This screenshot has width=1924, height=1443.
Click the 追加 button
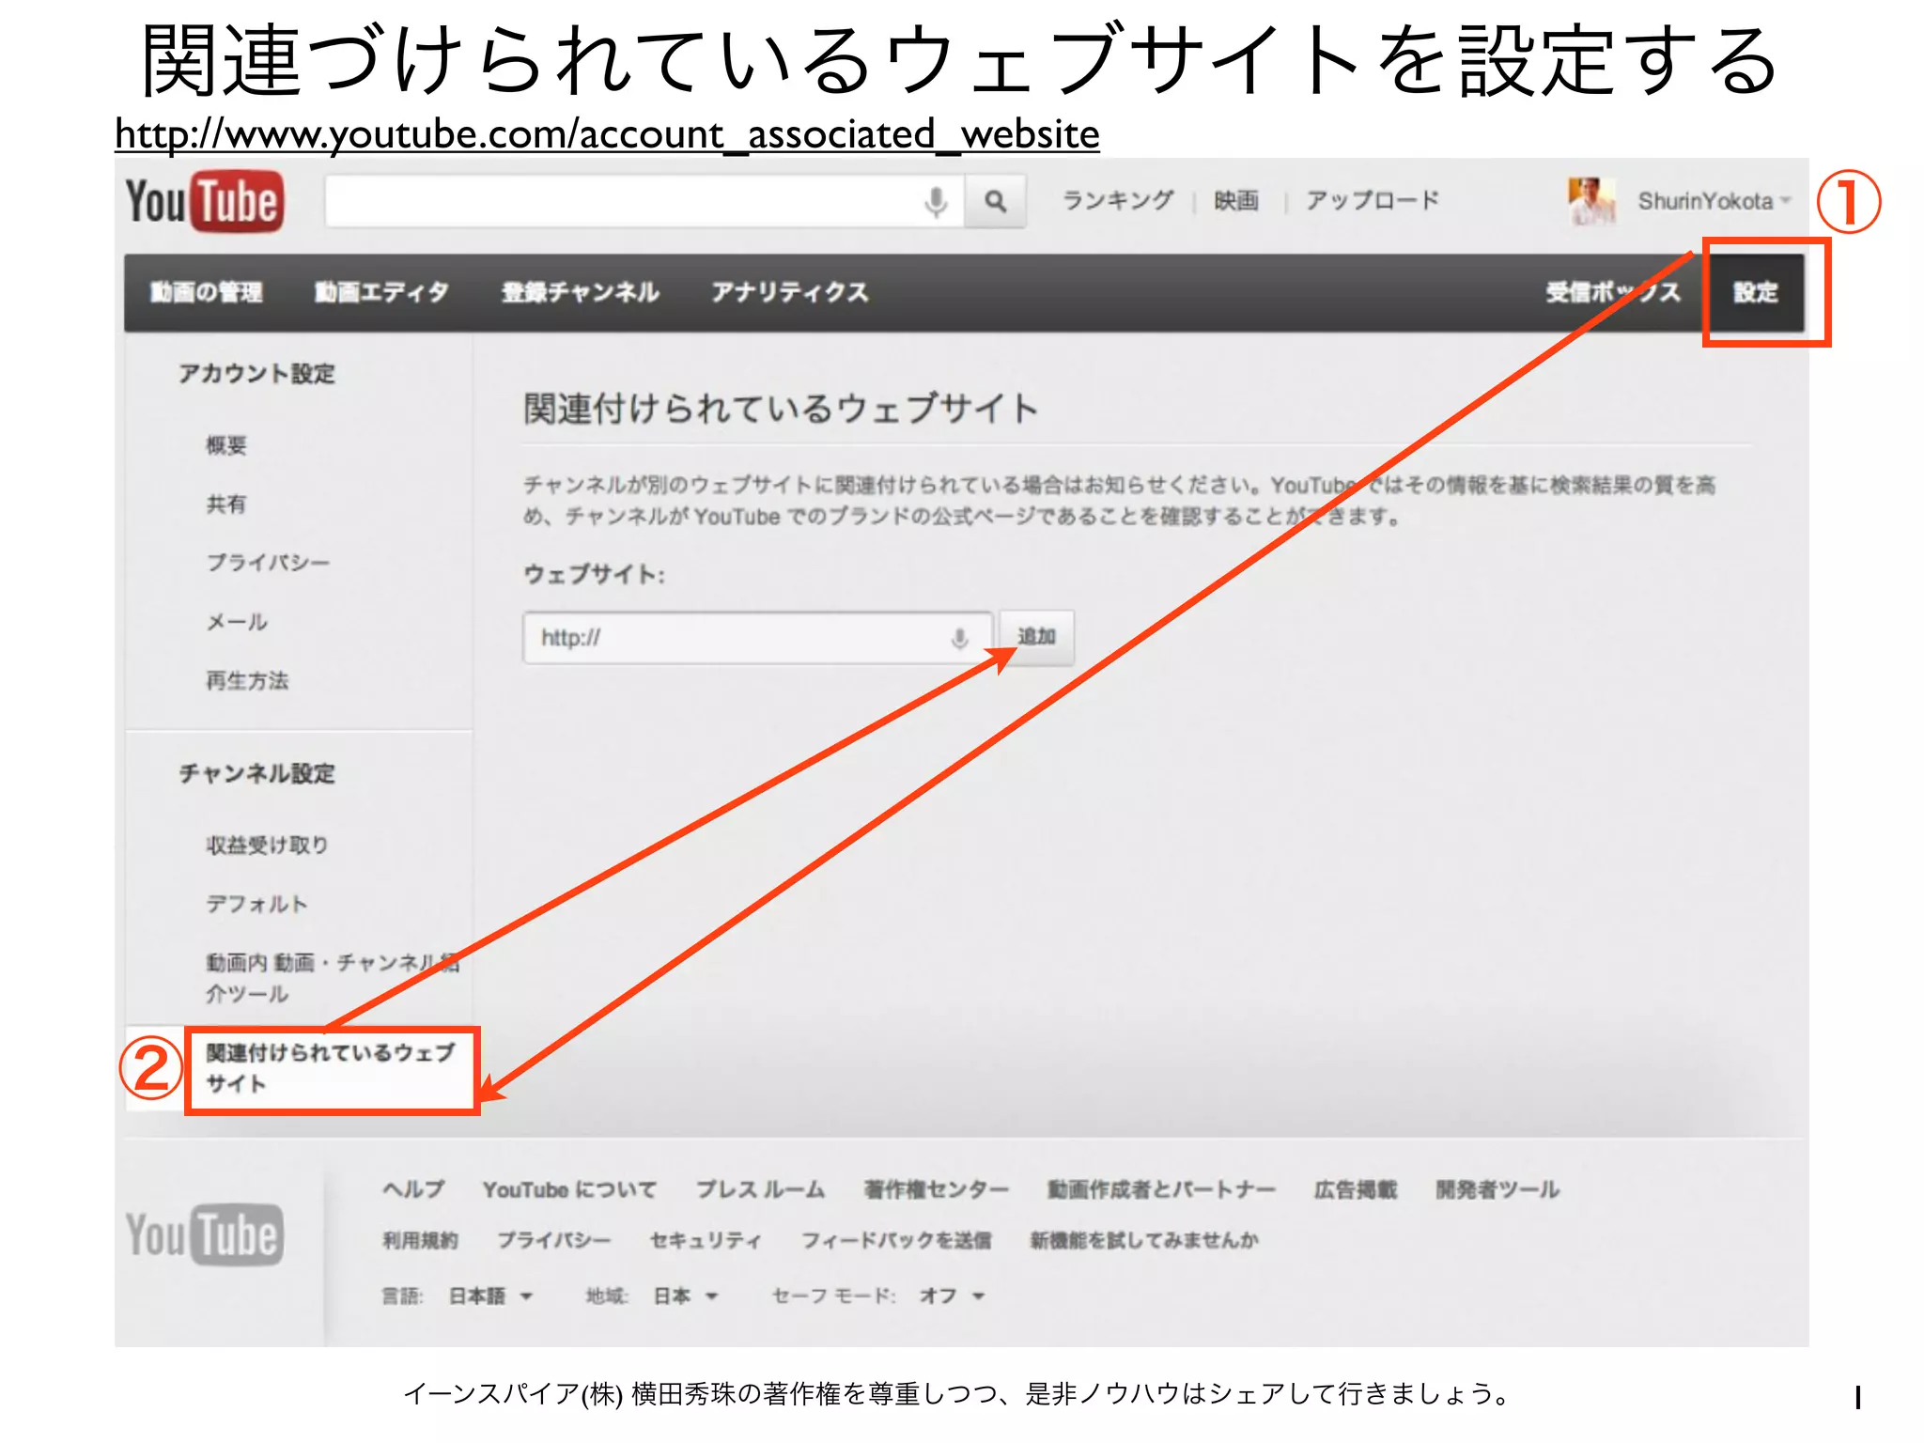tap(1036, 637)
